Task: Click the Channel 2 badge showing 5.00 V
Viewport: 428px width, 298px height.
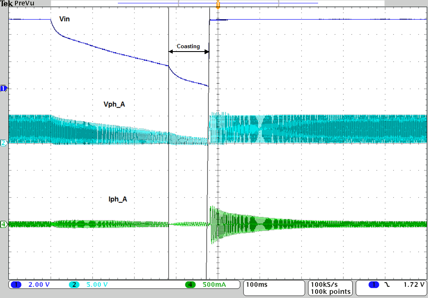Action: 74,285
